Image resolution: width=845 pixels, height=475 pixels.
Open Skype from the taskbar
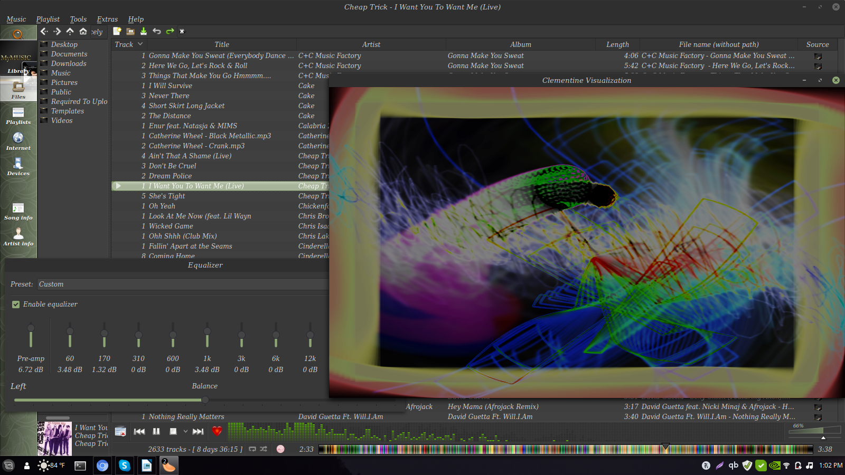(125, 465)
